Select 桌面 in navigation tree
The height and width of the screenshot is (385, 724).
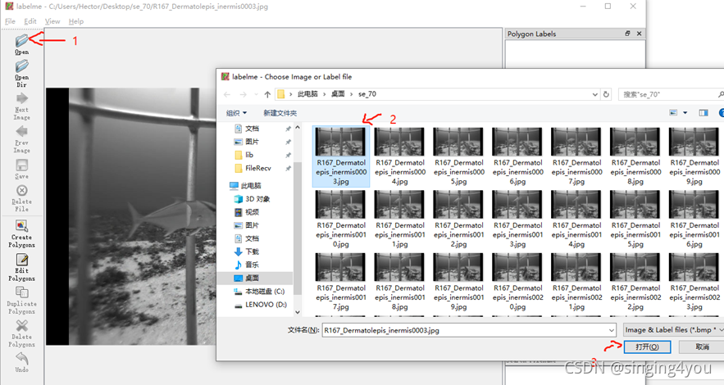(252, 278)
